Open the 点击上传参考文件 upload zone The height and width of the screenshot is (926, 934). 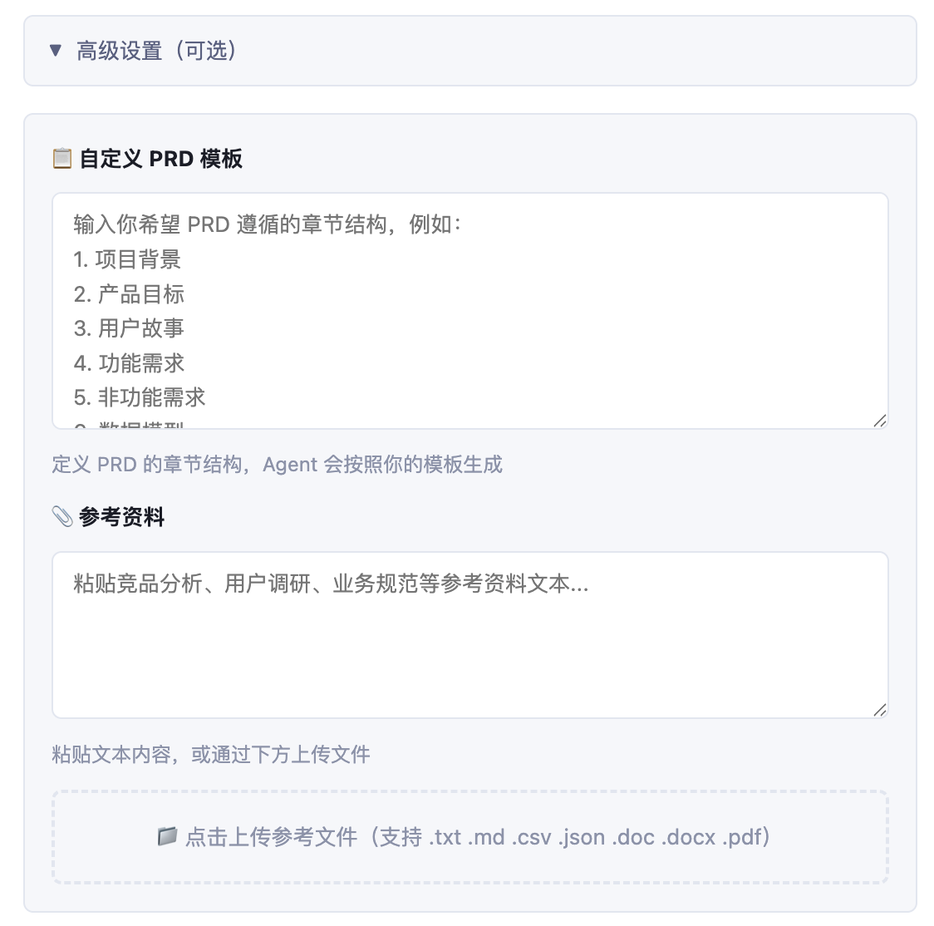470,836
